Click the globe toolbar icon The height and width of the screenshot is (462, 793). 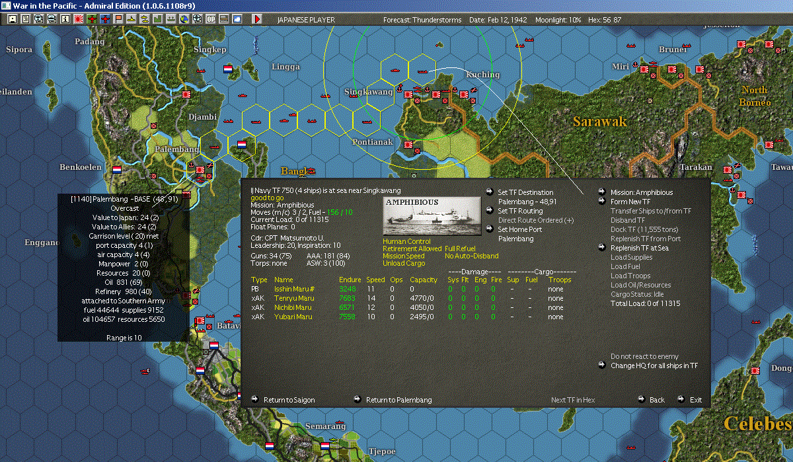(184, 19)
